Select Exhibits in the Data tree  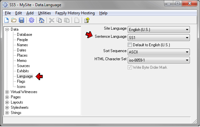[x=23, y=71]
